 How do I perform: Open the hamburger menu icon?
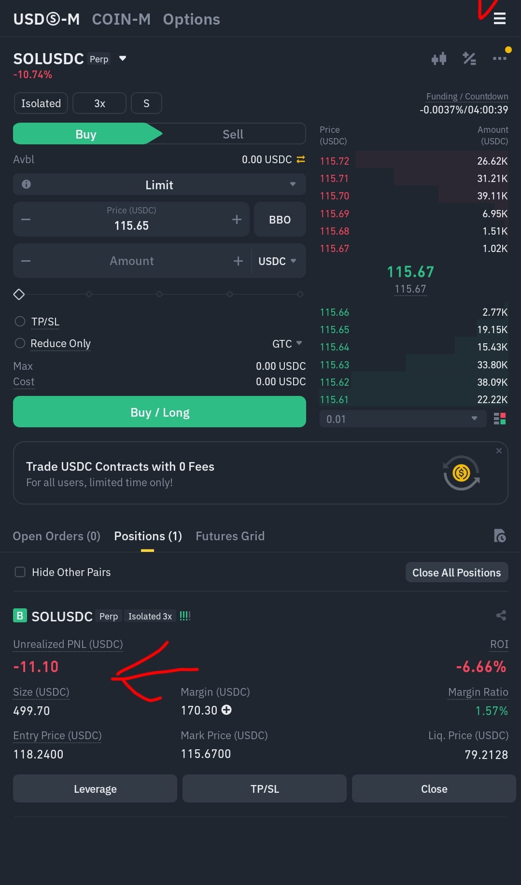point(500,18)
